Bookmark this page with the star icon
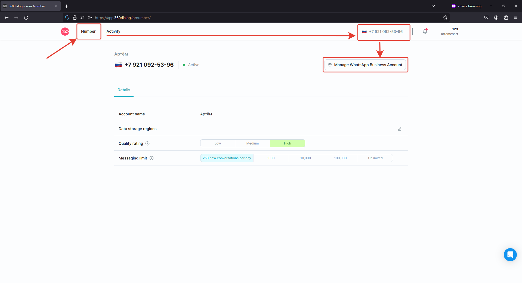Screen dimensions: 522x283 coord(445,18)
